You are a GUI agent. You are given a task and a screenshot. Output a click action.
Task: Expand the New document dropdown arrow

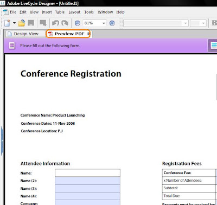point(14,23)
